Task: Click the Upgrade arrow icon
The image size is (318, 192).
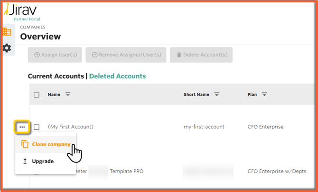Action: (x=25, y=161)
